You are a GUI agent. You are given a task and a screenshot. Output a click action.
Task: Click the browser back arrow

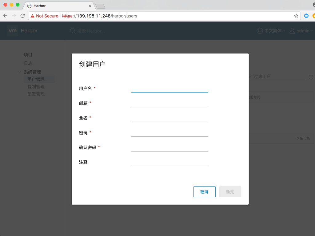coord(5,16)
